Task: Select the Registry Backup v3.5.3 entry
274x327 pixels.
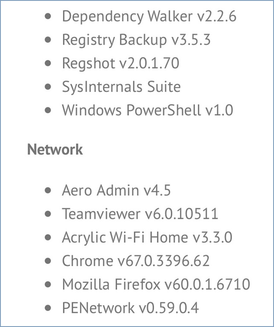Action: tap(136, 40)
